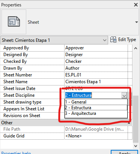140x154 pixels.
Task: Click the Sheet Number parameter label
Action: pyautogui.click(x=18, y=75)
